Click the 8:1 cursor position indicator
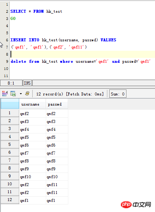 11,83
